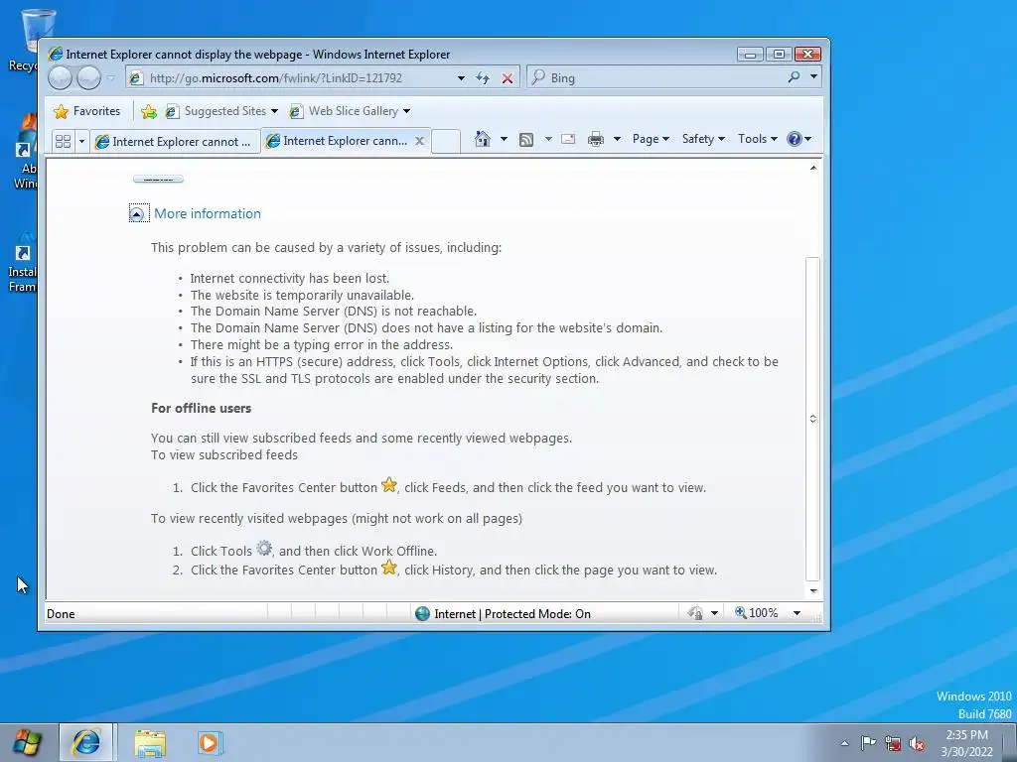The height and width of the screenshot is (762, 1017).
Task: Open the search provider dropdown arrow
Action: [x=813, y=77]
